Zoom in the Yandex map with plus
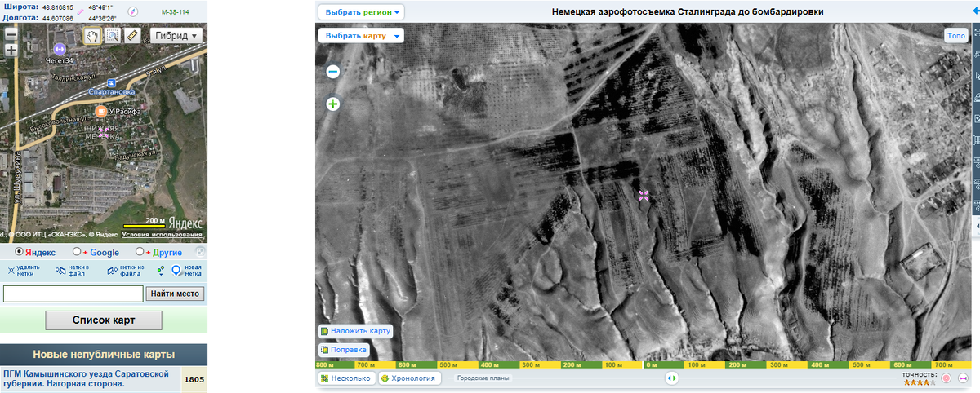 [x=11, y=50]
